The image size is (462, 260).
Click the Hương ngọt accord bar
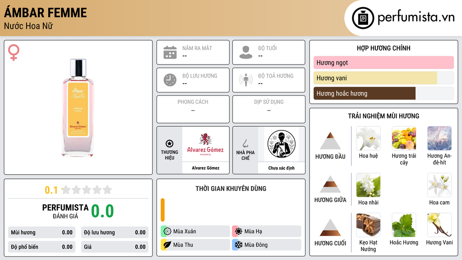[383, 62]
